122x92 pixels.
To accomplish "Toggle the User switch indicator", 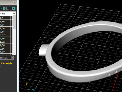I will click(13, 9).
